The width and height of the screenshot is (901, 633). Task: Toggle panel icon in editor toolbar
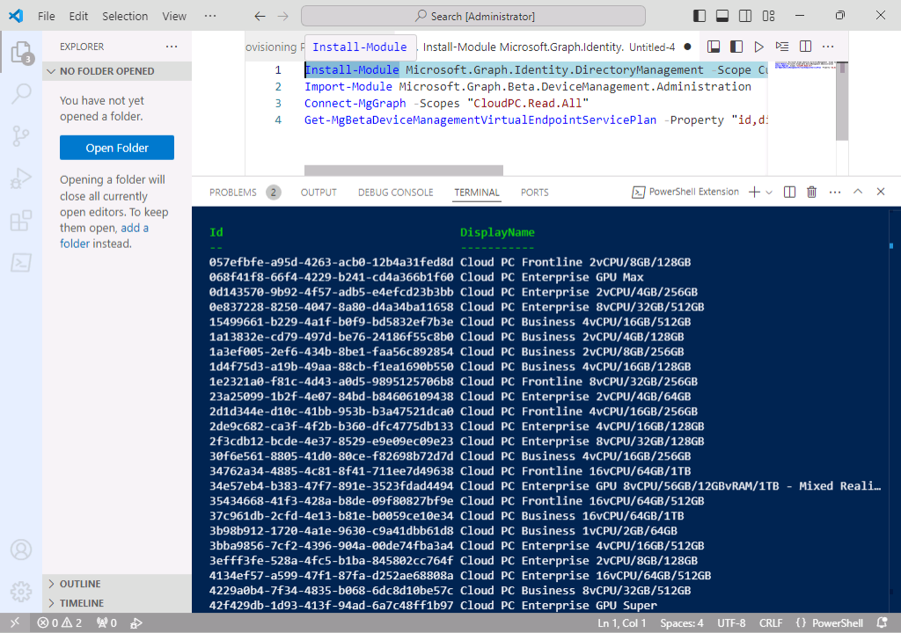point(714,47)
